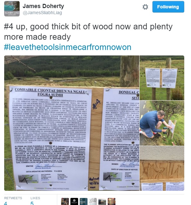Open the James Doherty name link

(x=43, y=6)
